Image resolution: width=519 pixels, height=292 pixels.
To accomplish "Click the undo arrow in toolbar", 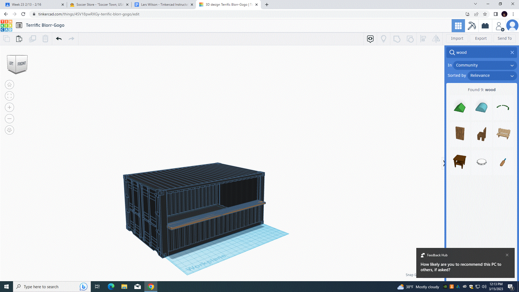I will coord(59,39).
